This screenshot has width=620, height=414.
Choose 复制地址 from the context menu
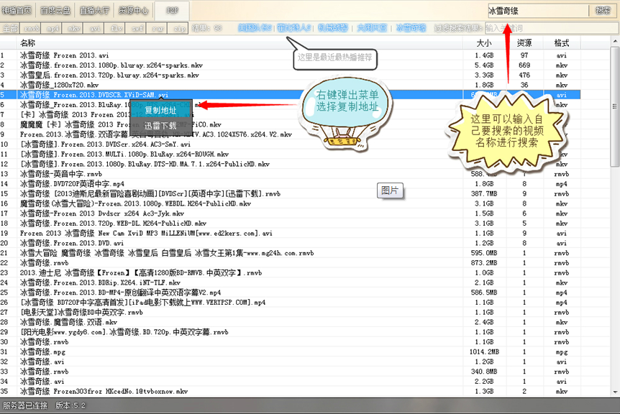[160, 110]
